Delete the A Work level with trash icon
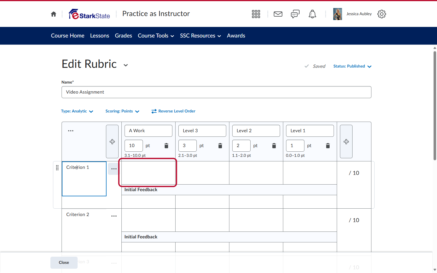The height and width of the screenshot is (273, 437). 166,146
